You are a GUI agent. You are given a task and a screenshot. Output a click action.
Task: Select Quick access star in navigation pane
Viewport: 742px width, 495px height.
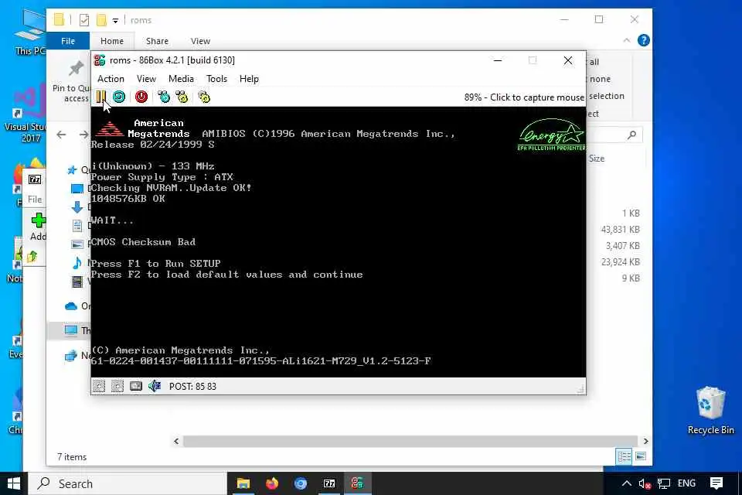(72, 169)
